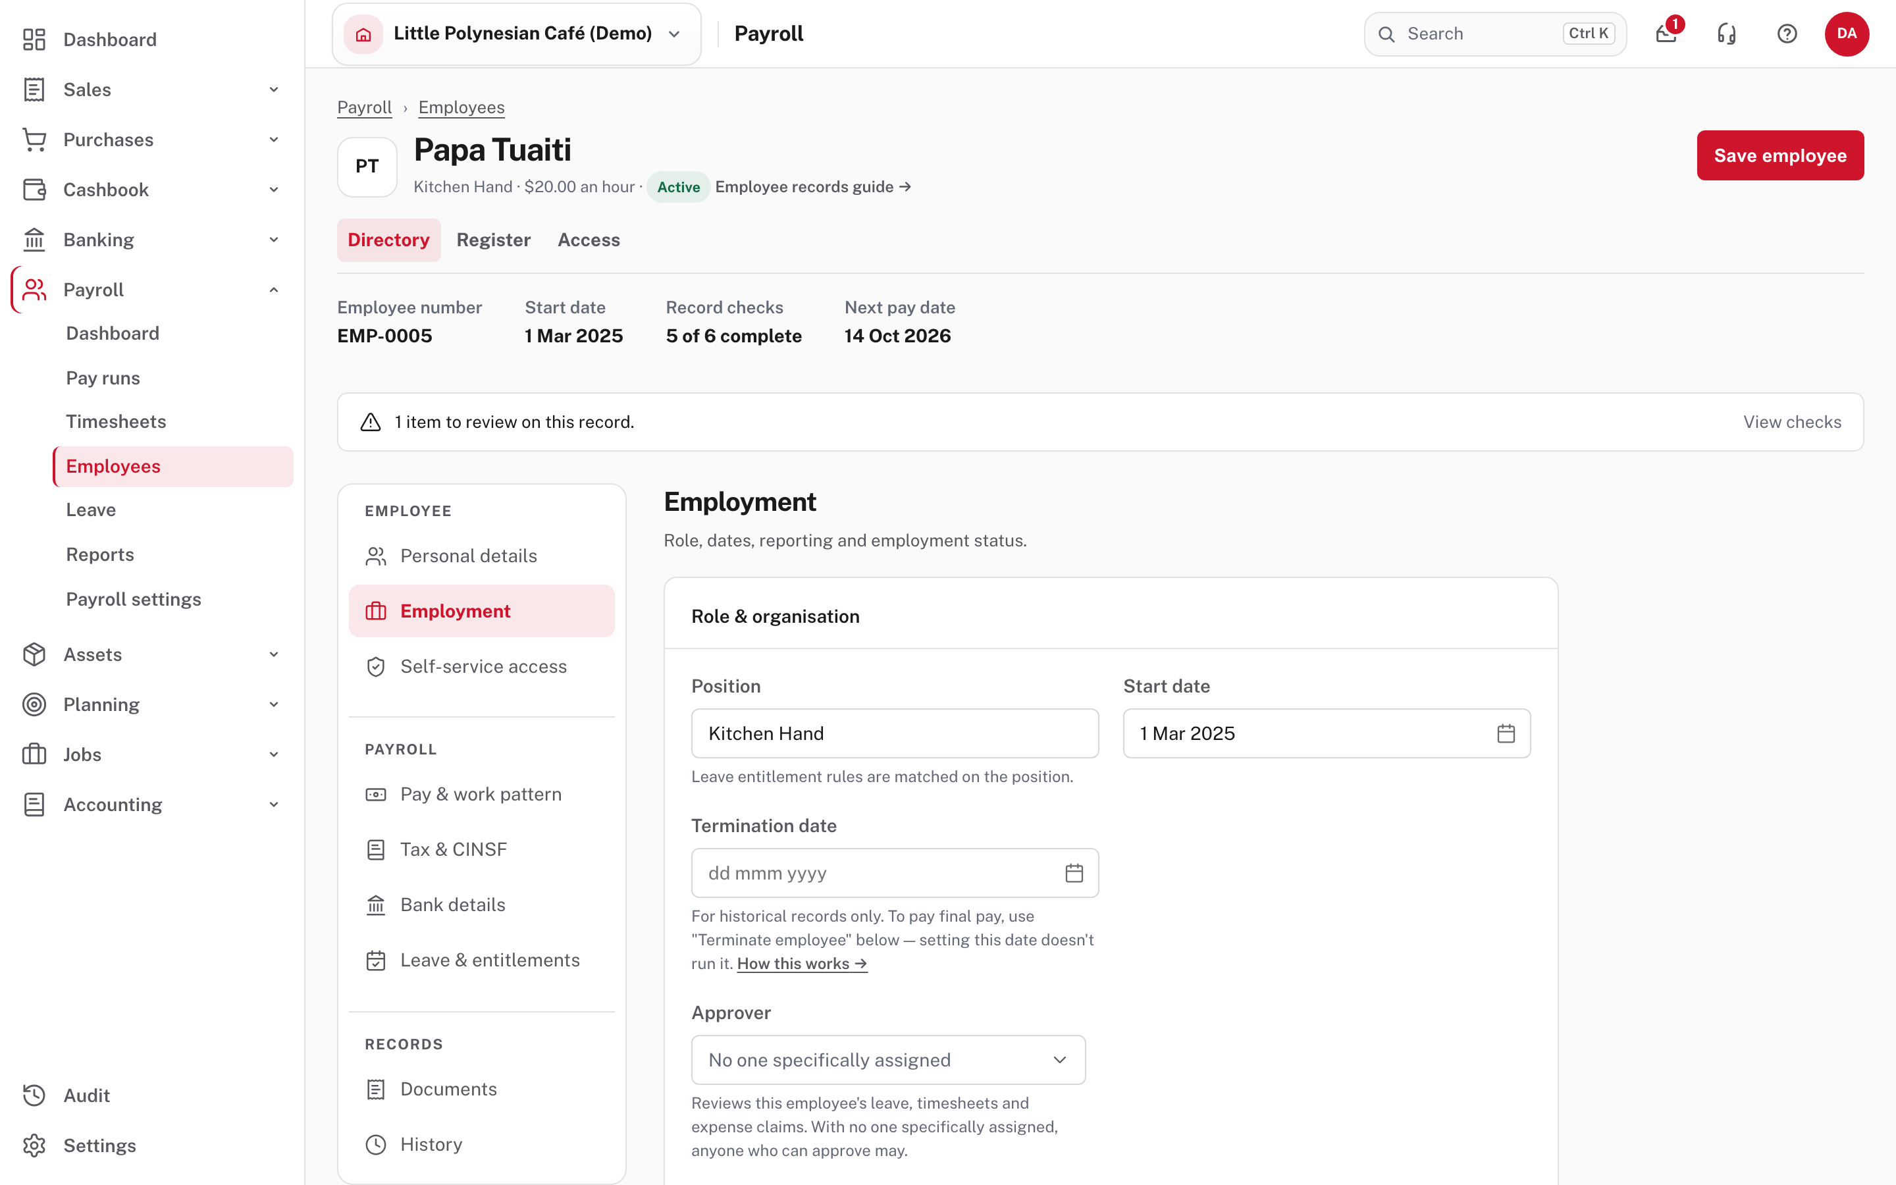The height and width of the screenshot is (1185, 1896).
Task: Select Employment in the employee section list
Action: pyautogui.click(x=482, y=612)
